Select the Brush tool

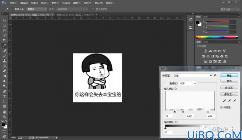click(4, 56)
